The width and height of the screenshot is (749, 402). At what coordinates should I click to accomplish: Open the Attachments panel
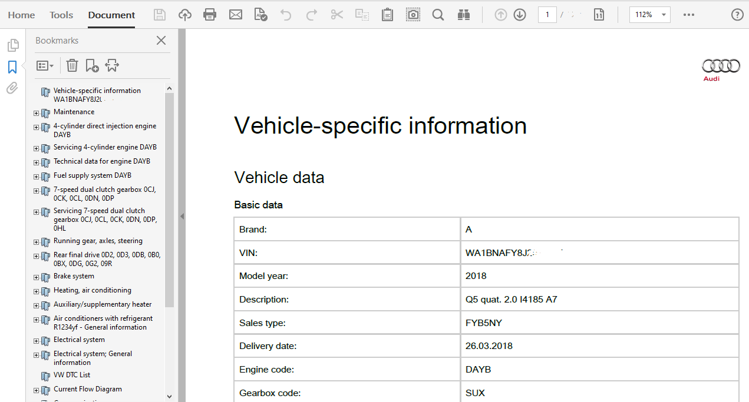pos(13,88)
